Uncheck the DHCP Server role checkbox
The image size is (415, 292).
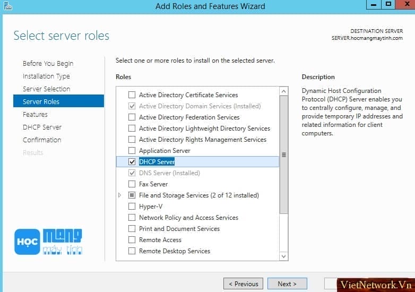(x=132, y=162)
